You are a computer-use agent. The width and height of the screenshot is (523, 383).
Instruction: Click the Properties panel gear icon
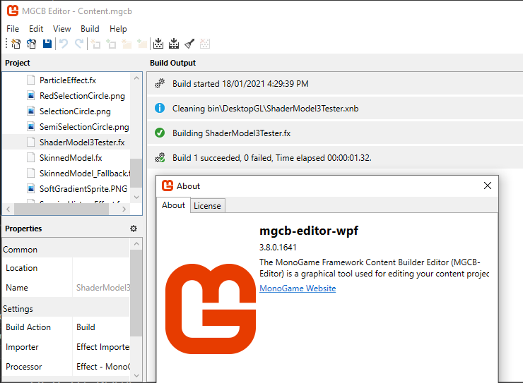click(134, 229)
